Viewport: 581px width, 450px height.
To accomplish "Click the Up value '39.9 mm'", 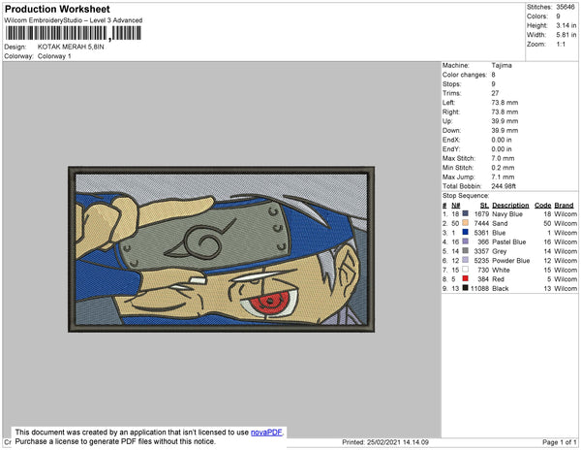I will click(505, 121).
